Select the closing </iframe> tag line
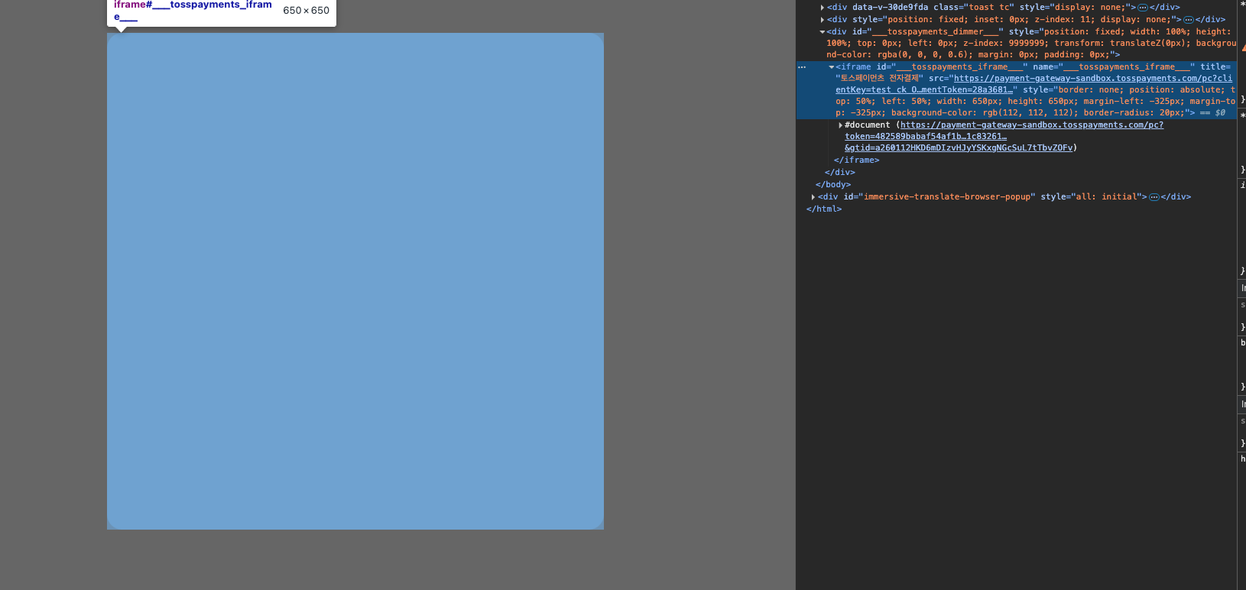The width and height of the screenshot is (1246, 590). click(857, 160)
